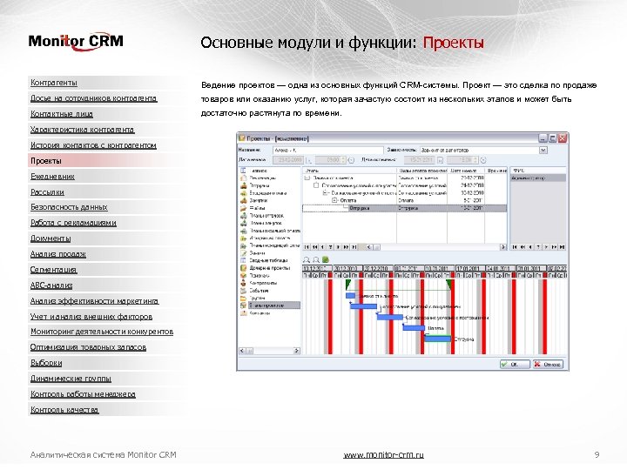The image size is (627, 470).
Task: Open the Безопасность данных menu link
Action: click(69, 207)
